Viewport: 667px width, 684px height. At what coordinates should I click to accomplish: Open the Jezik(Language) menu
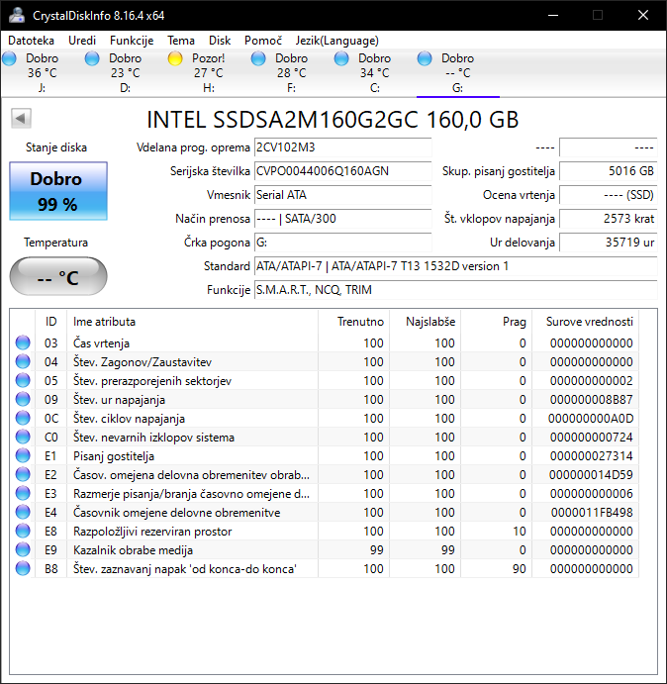tap(336, 41)
